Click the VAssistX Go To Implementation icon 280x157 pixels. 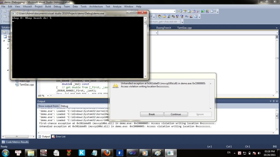point(173,16)
